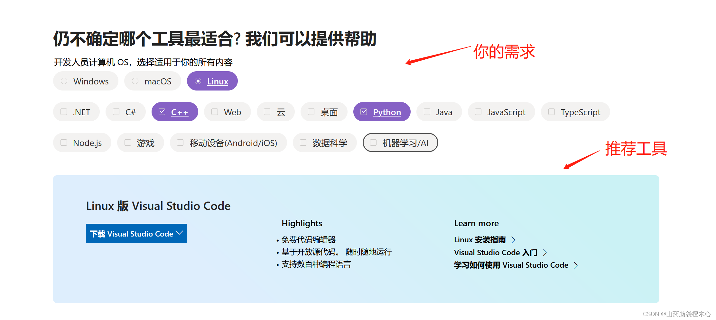
Task: Check the Web workload checkbox
Action: point(228,112)
